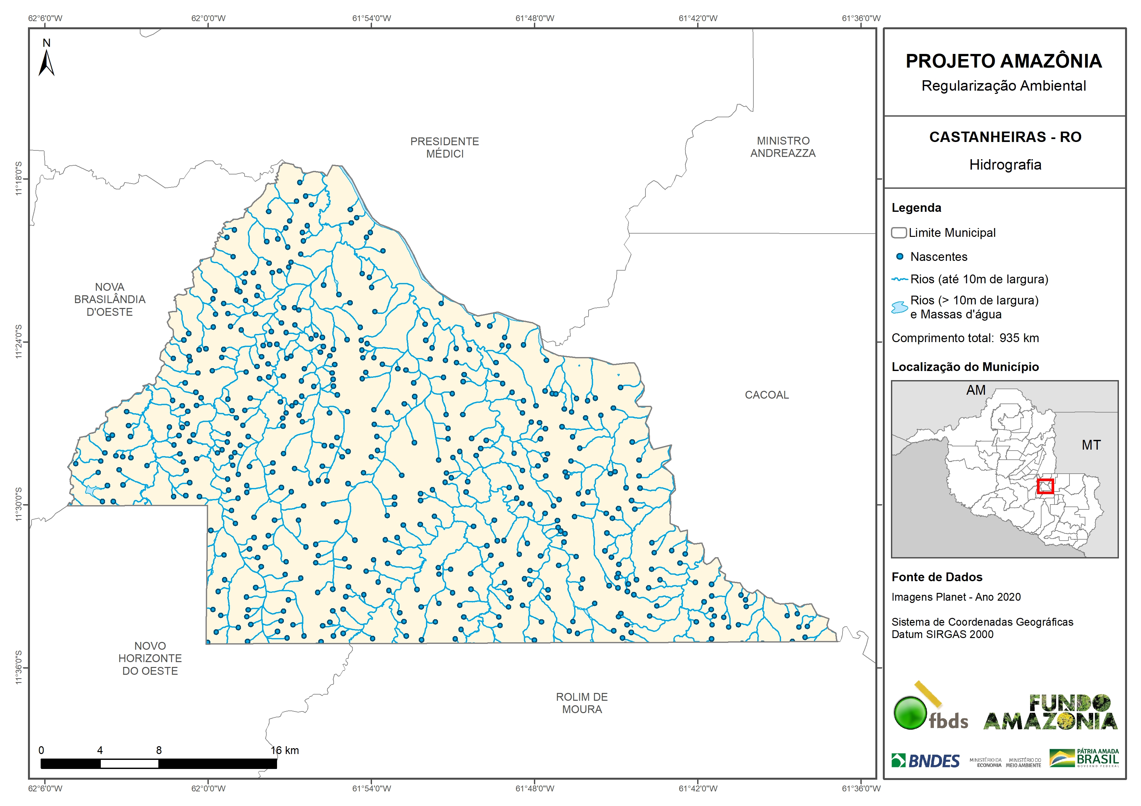
Task: Click the red square on locator map
Action: [1045, 486]
